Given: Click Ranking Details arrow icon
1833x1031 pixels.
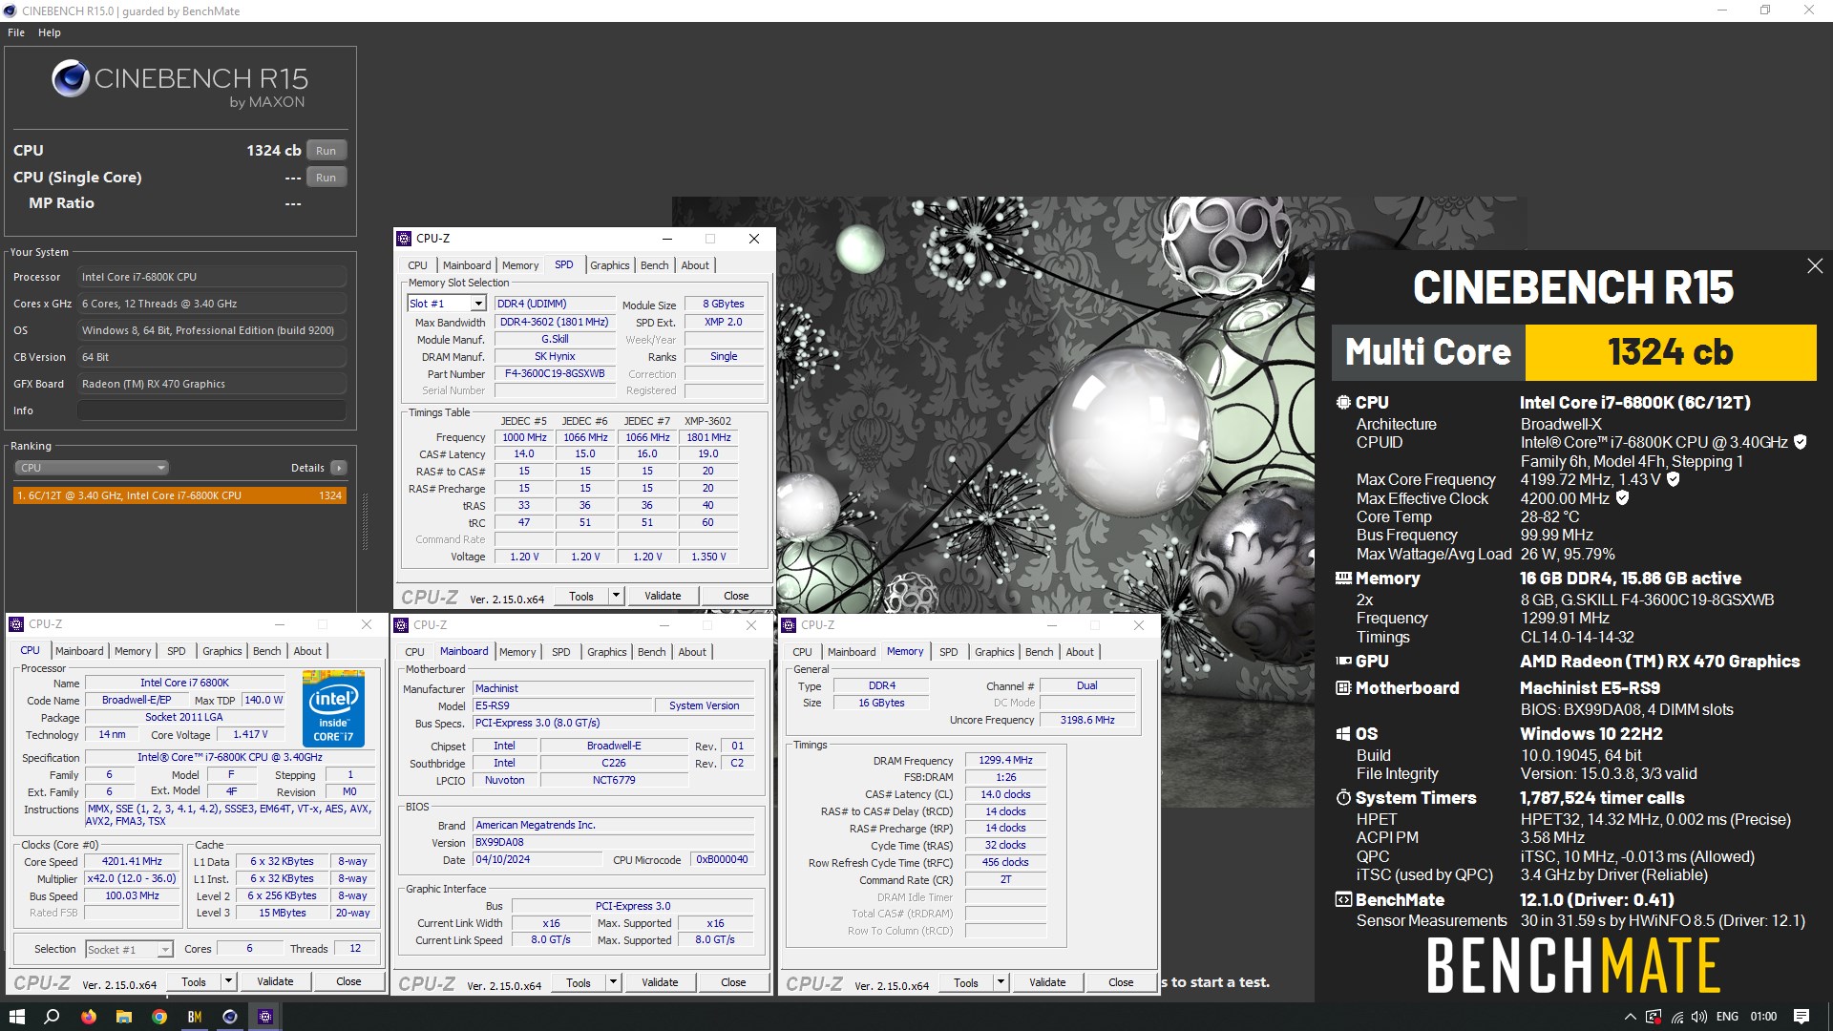Looking at the screenshot, I should coord(339,468).
